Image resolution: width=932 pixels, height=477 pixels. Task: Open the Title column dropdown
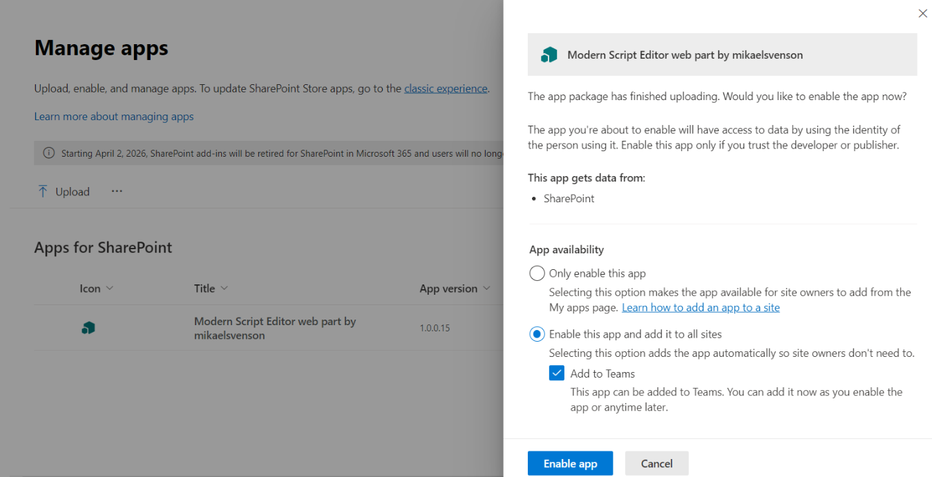click(x=225, y=288)
